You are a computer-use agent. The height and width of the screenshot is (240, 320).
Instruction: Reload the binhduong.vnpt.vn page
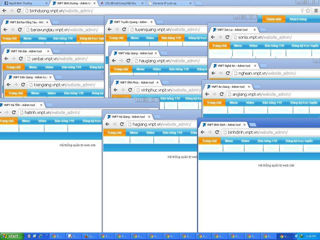coord(19,11)
